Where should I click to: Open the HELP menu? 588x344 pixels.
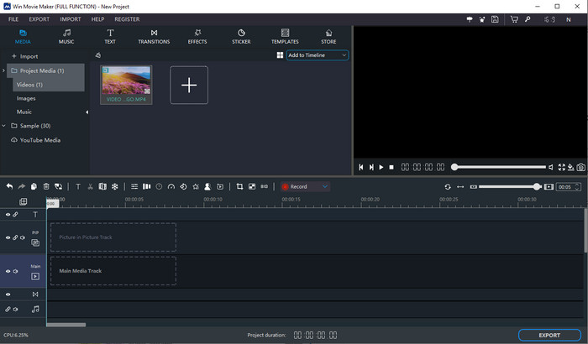[x=98, y=19]
